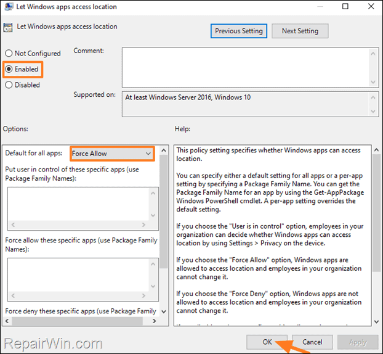Click up arrow in Force allow apps box

click(x=153, y=264)
